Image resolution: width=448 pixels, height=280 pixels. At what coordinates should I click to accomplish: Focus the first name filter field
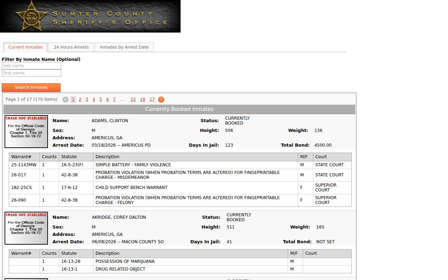pyautogui.click(x=31, y=73)
